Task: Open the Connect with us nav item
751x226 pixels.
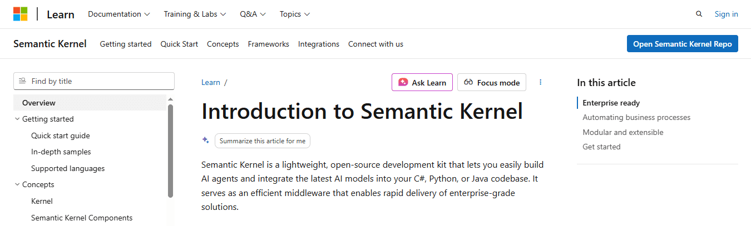Action: tap(375, 44)
